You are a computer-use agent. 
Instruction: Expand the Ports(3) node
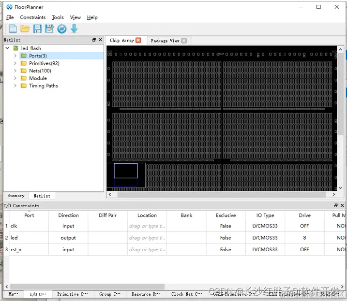coord(15,56)
